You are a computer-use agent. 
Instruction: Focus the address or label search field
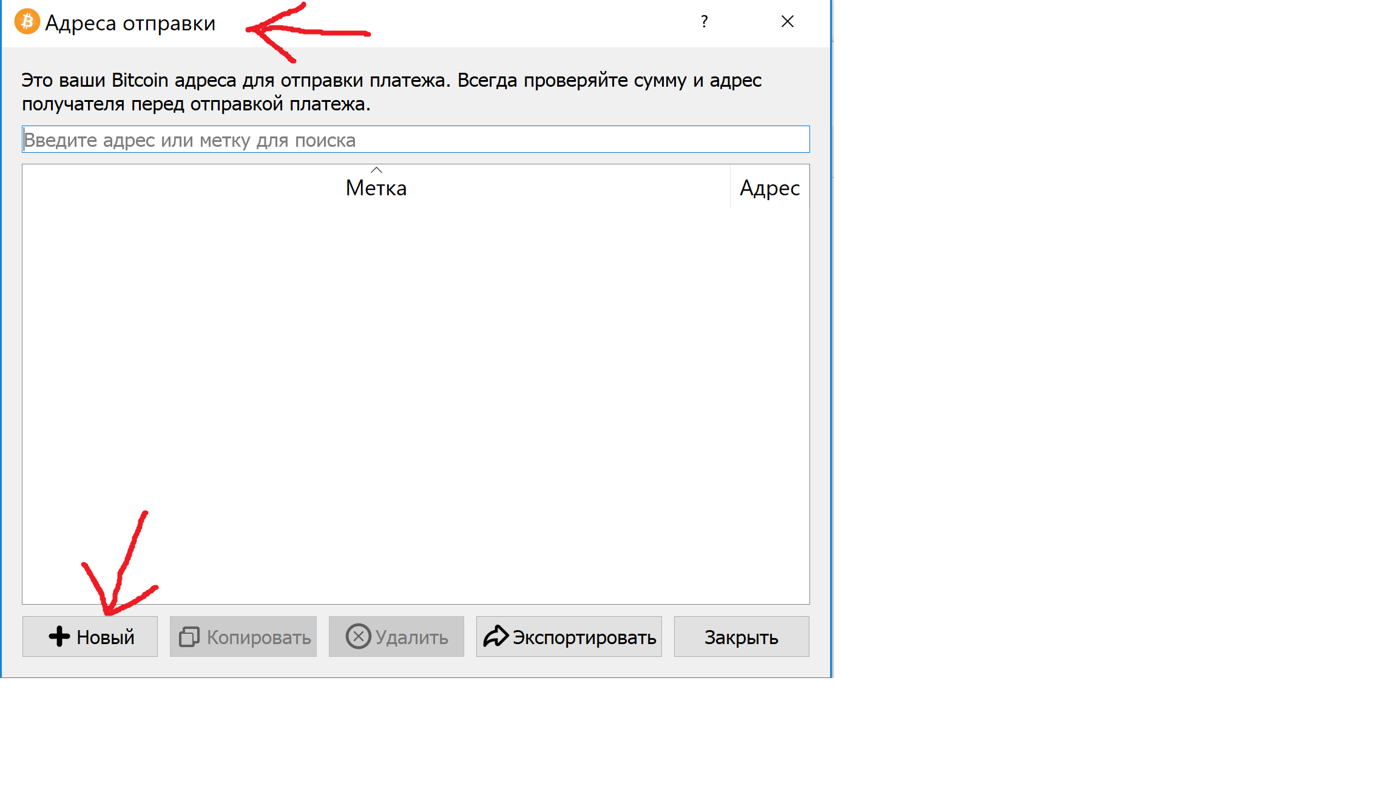pos(415,140)
